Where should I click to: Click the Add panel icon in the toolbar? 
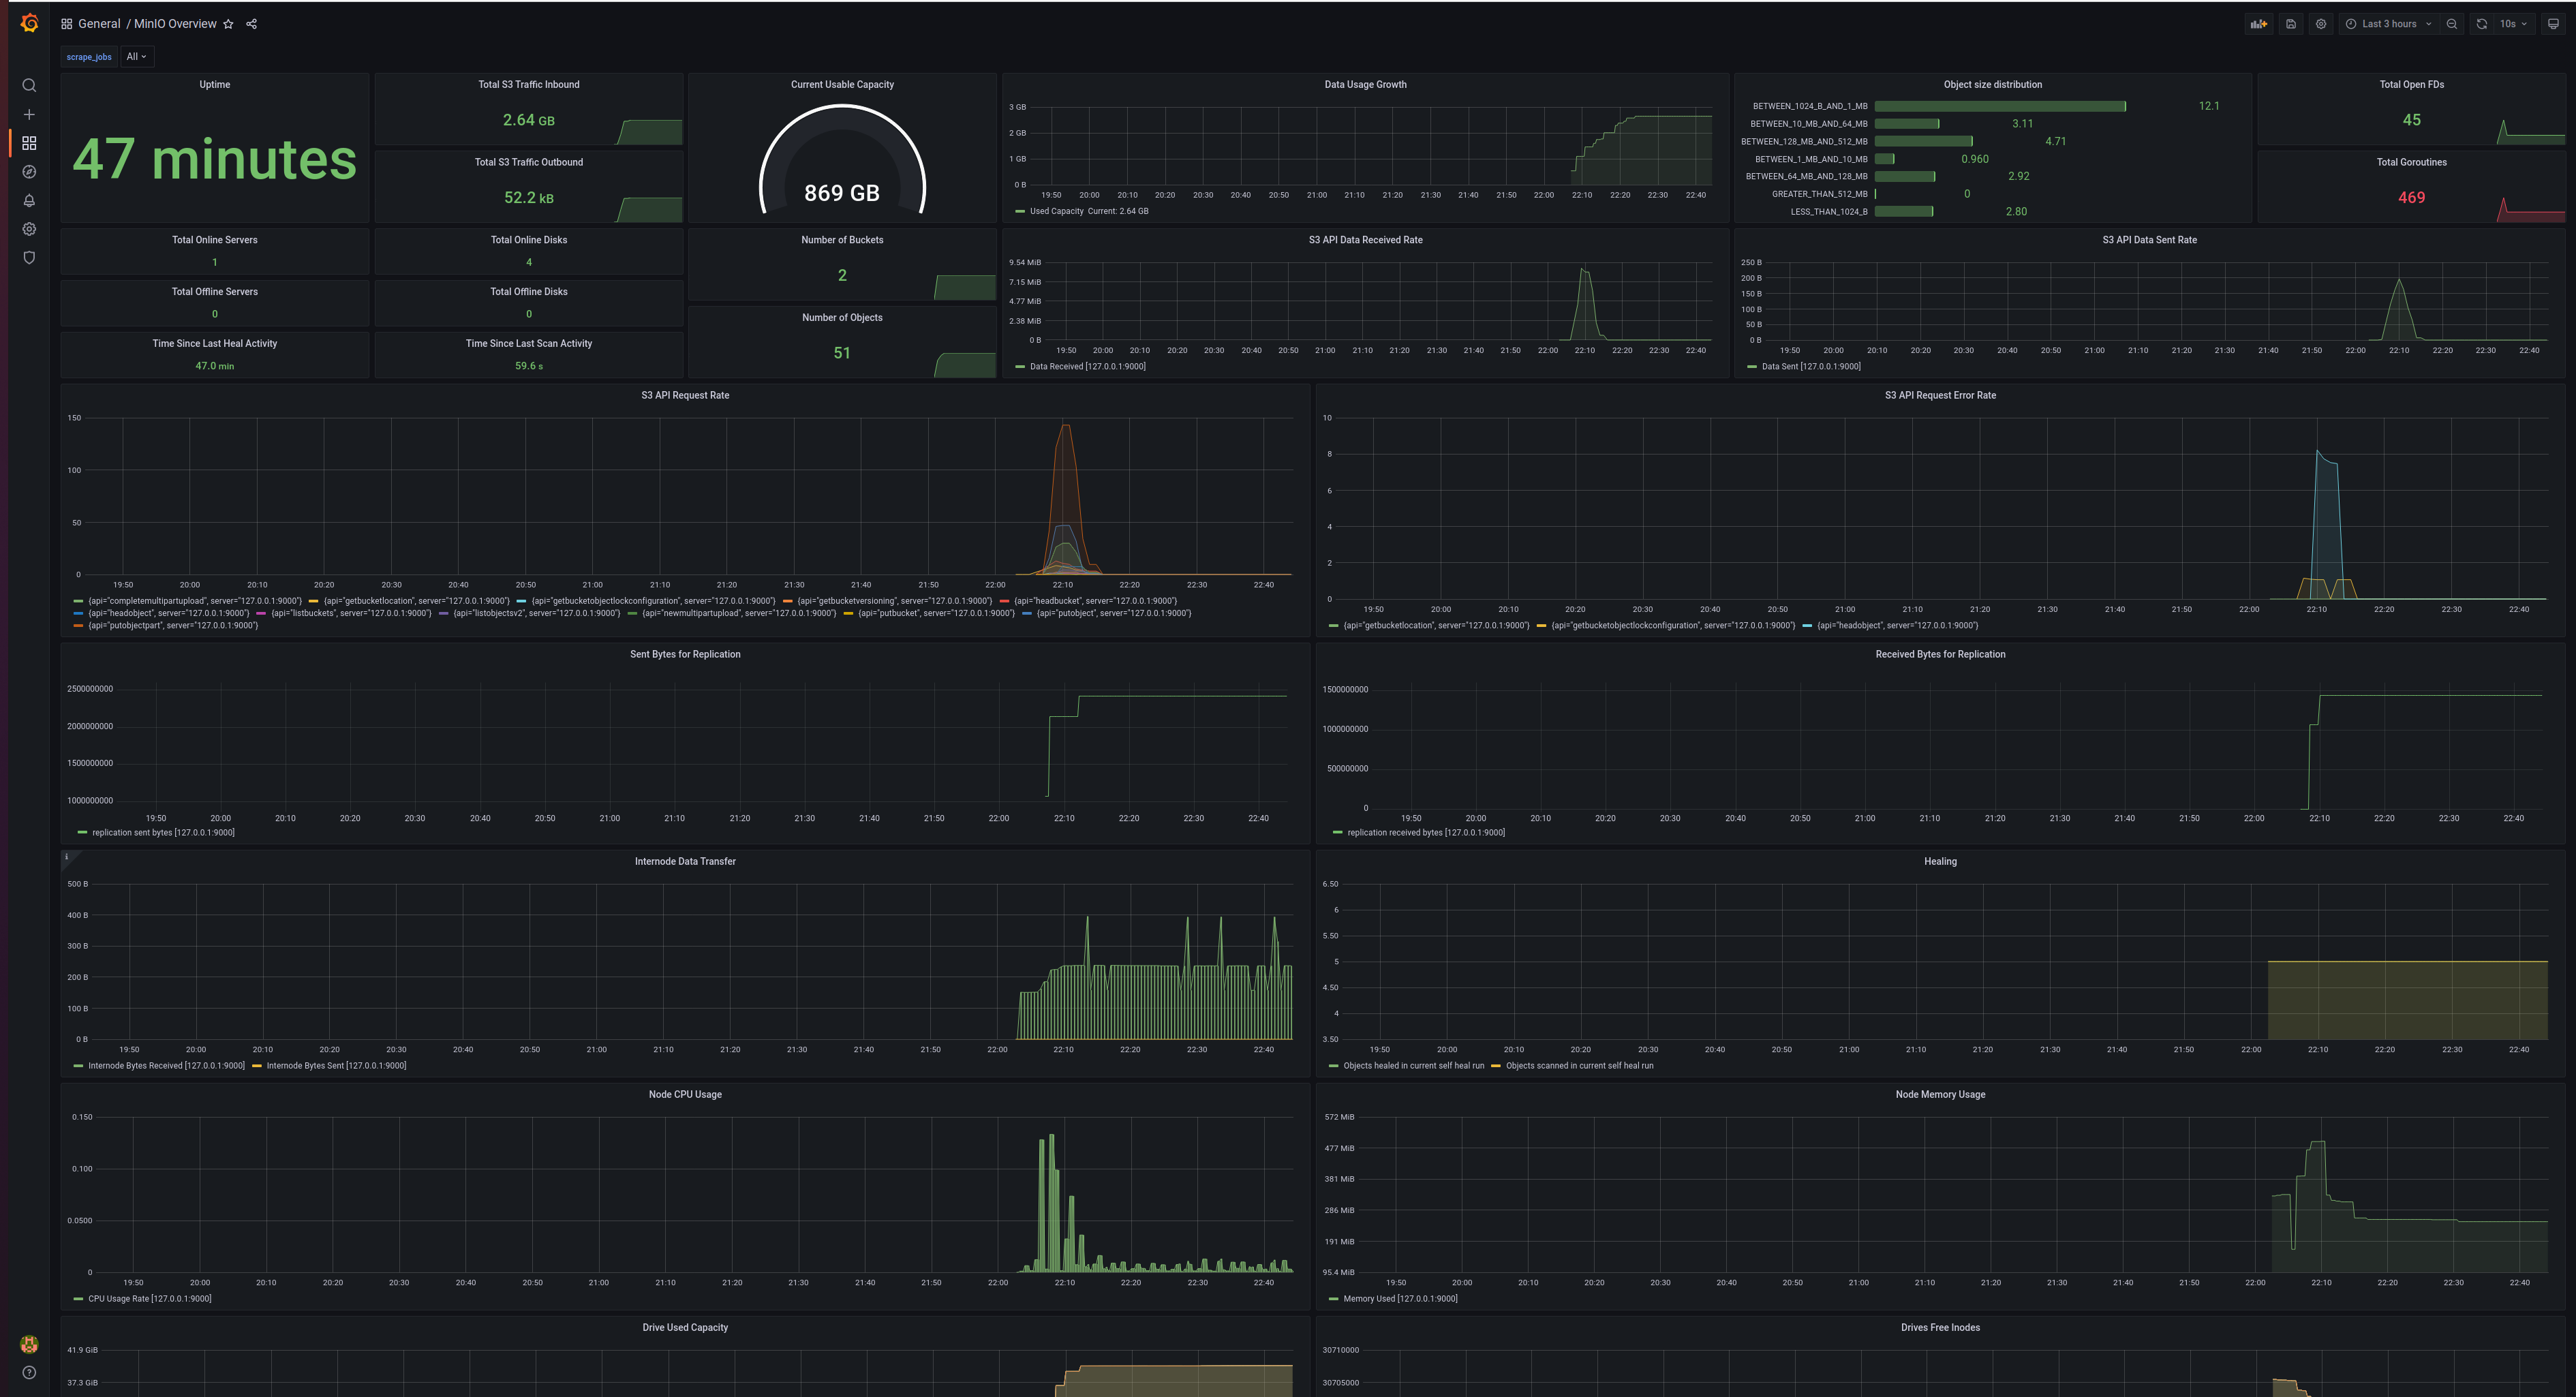[x=2259, y=23]
